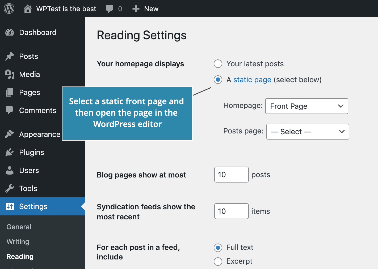378x269 pixels.
Task: Open the comments bubble icon in admin bar
Action: (109, 9)
